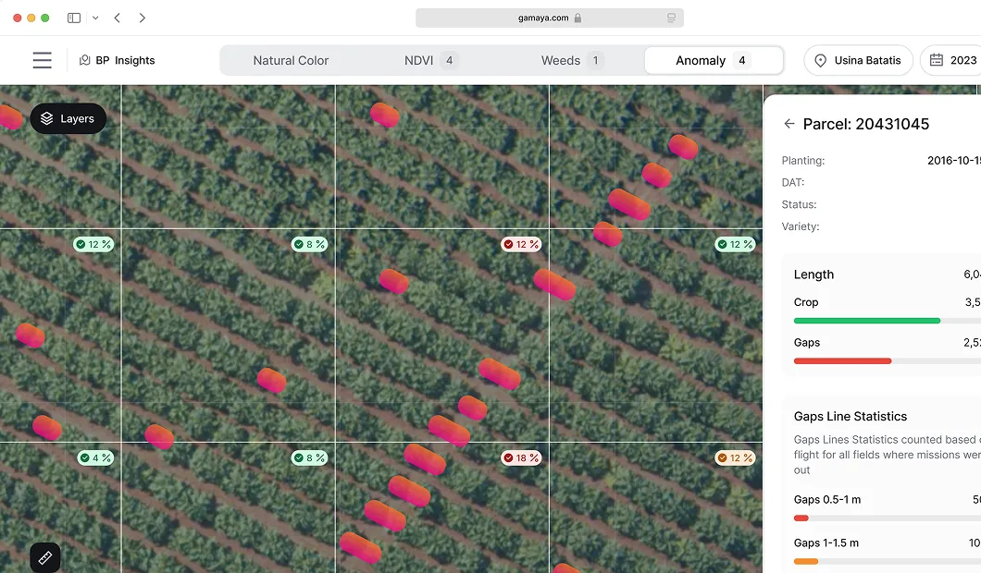Toggle the green checkmark badge showing 4%

[95, 457]
